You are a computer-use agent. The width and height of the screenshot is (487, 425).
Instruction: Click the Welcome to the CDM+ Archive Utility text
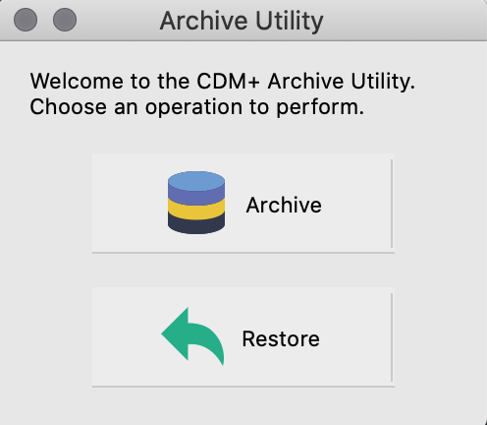(x=223, y=81)
